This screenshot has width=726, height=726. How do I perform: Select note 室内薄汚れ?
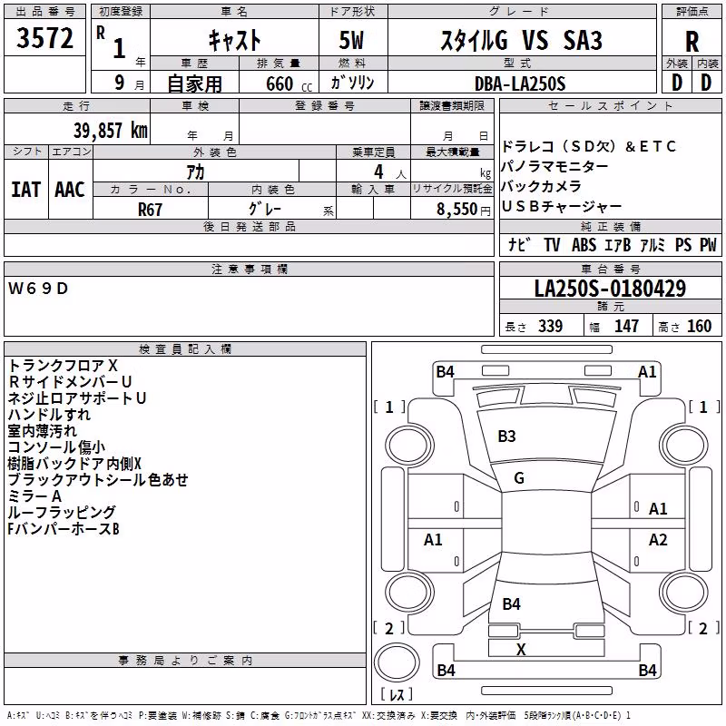coord(42,431)
